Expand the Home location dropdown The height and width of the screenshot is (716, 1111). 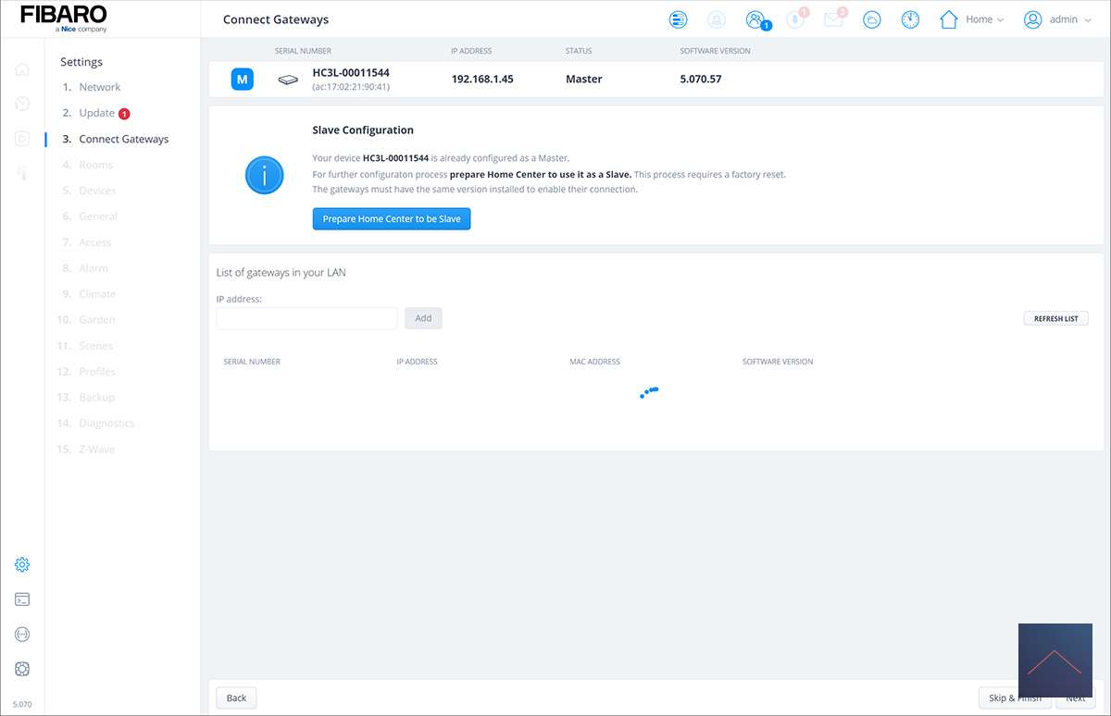click(971, 19)
